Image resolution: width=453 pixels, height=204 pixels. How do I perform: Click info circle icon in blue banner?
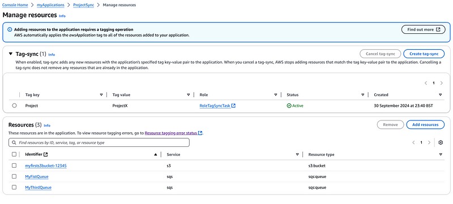pos(10,29)
